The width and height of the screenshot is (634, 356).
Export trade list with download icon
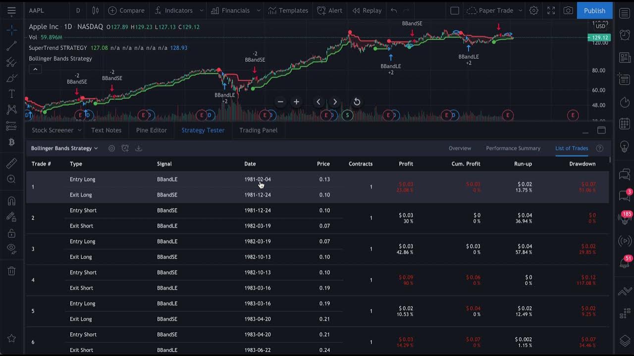[x=139, y=148]
